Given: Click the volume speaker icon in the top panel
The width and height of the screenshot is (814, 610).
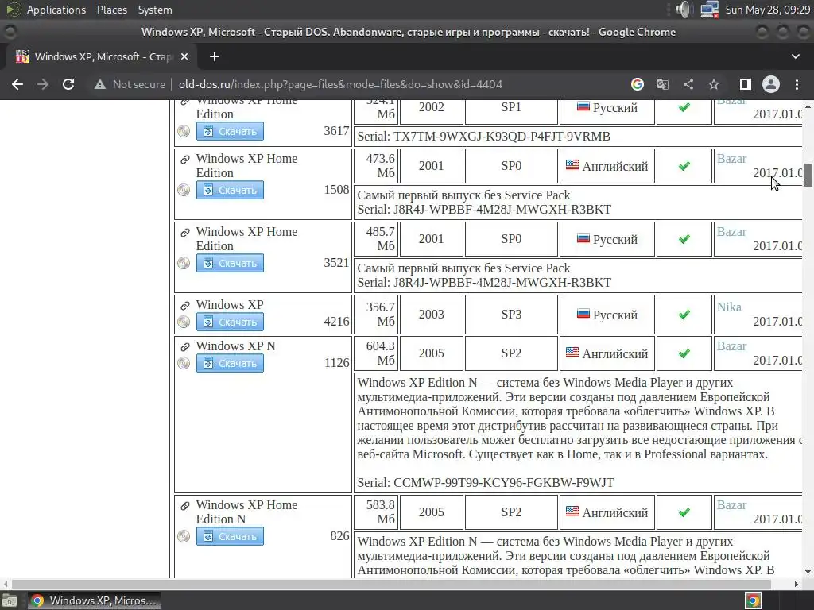Looking at the screenshot, I should pyautogui.click(x=684, y=10).
